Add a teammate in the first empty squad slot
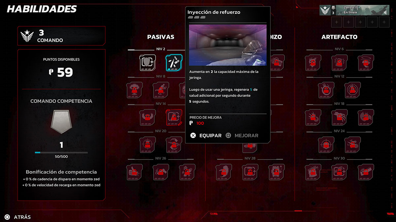 337,22
